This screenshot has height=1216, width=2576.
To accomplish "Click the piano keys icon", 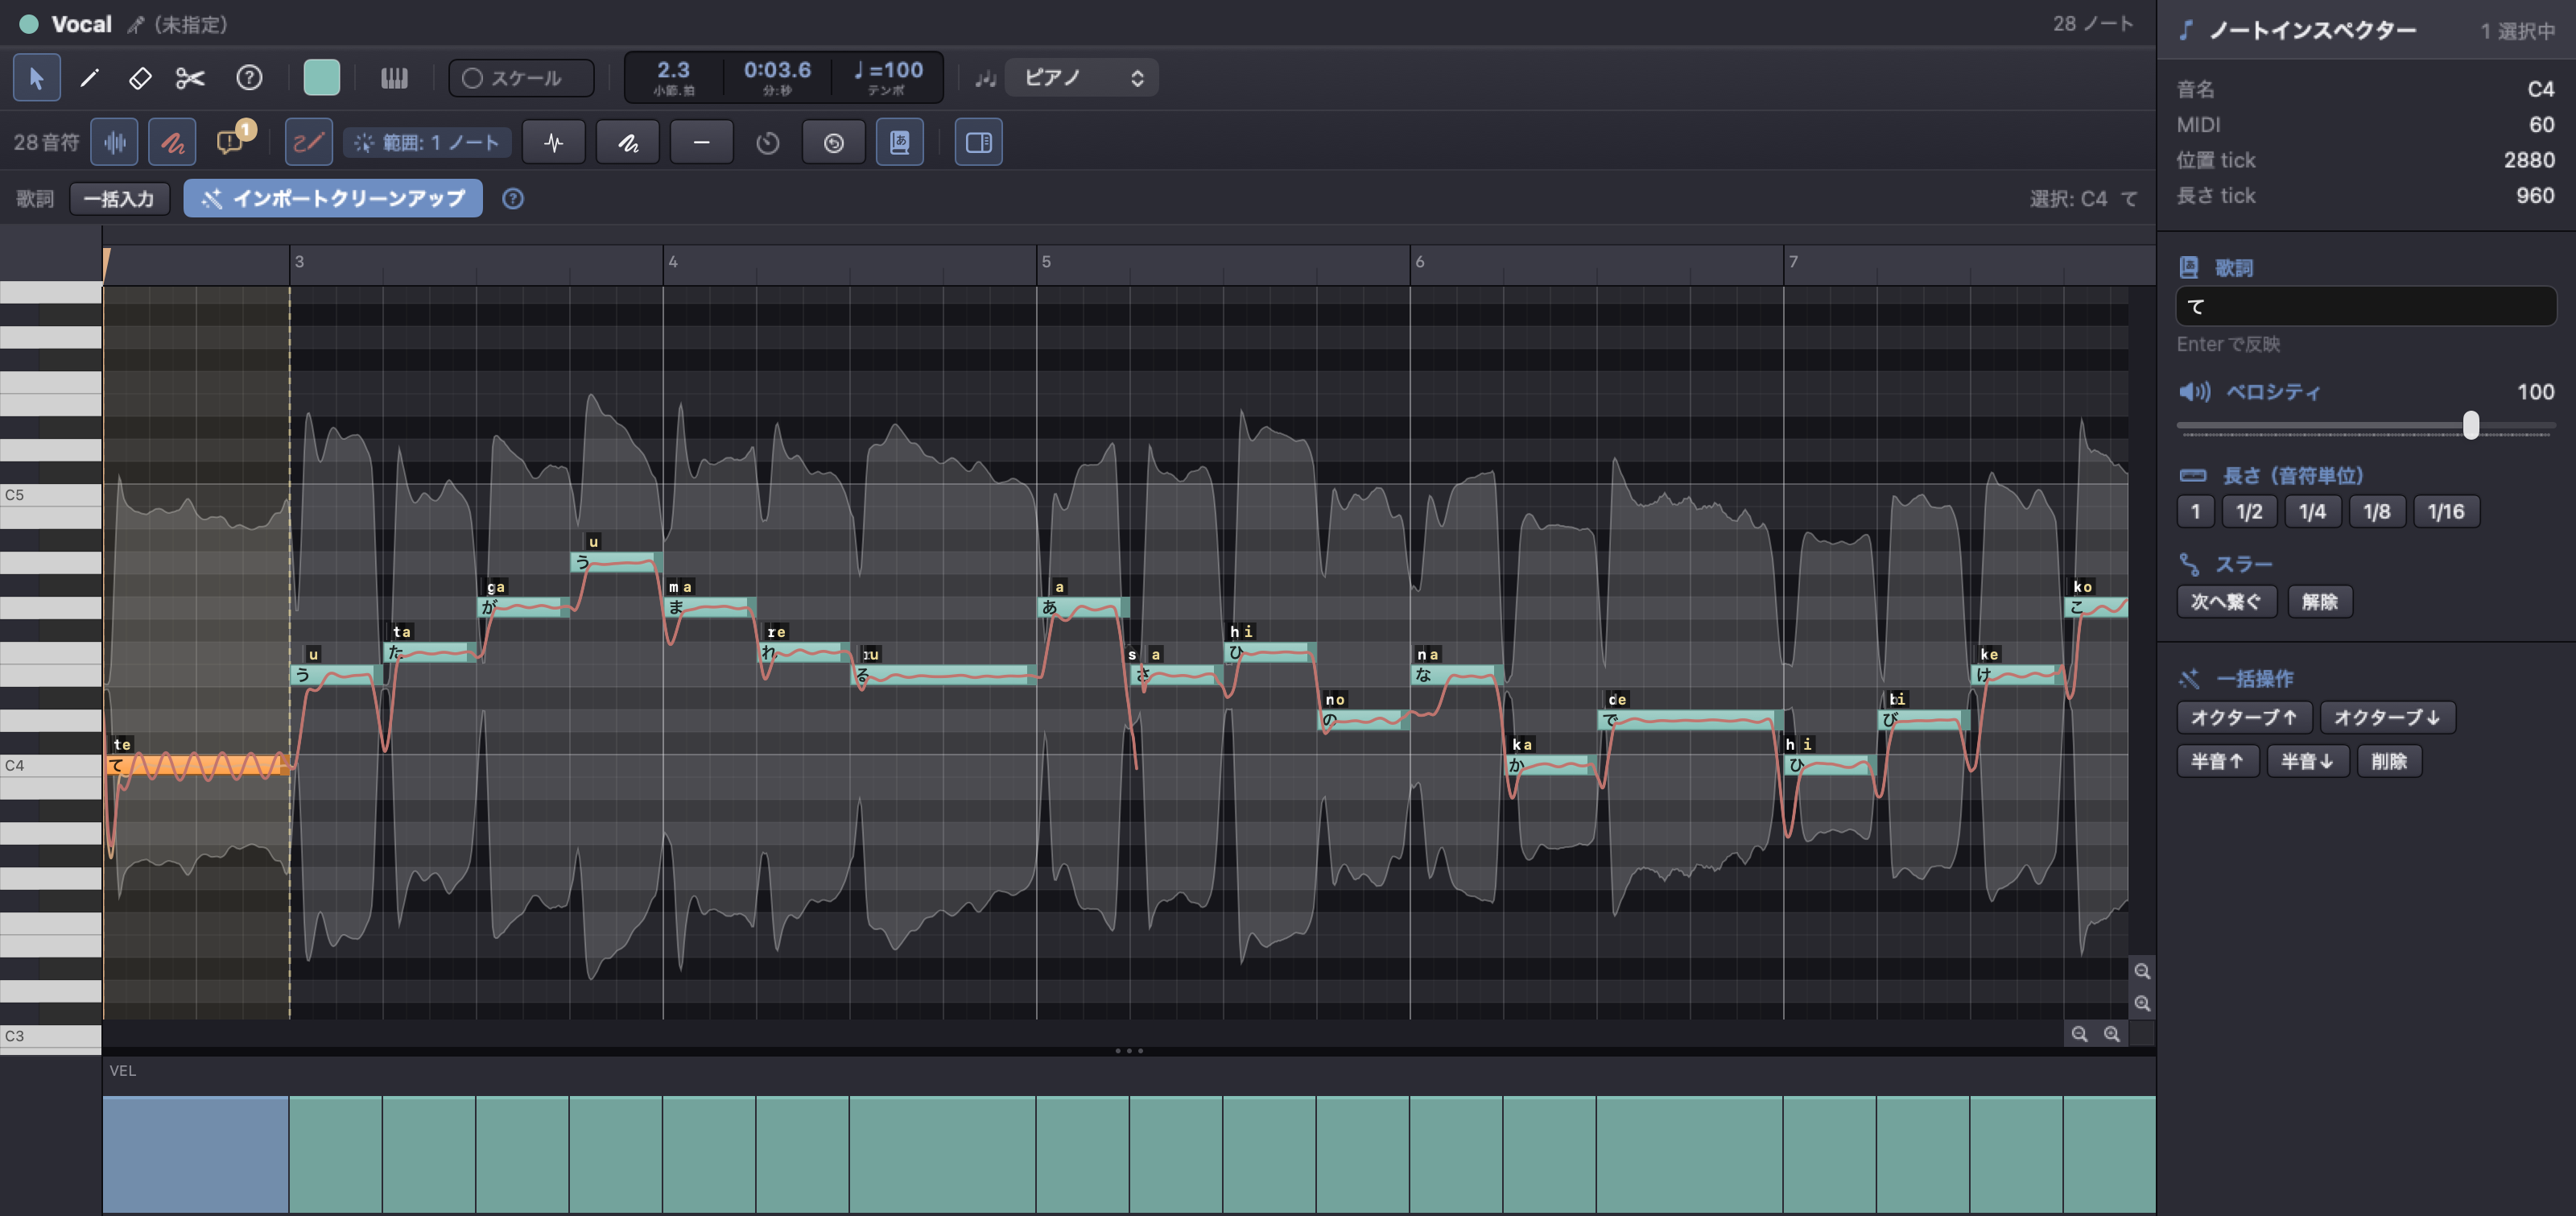I will (x=394, y=78).
